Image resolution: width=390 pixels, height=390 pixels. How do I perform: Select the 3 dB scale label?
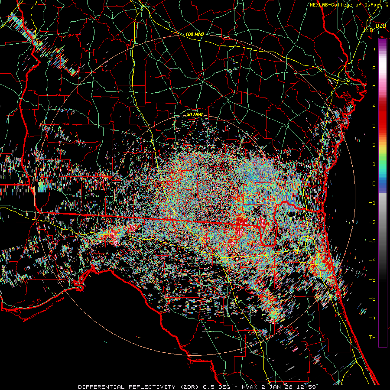click(374, 126)
